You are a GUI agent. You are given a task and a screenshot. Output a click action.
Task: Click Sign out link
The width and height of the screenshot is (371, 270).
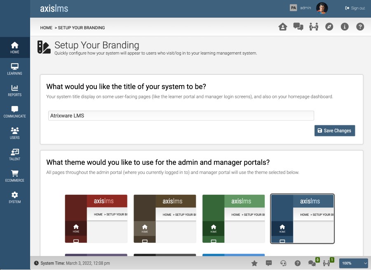click(x=355, y=8)
